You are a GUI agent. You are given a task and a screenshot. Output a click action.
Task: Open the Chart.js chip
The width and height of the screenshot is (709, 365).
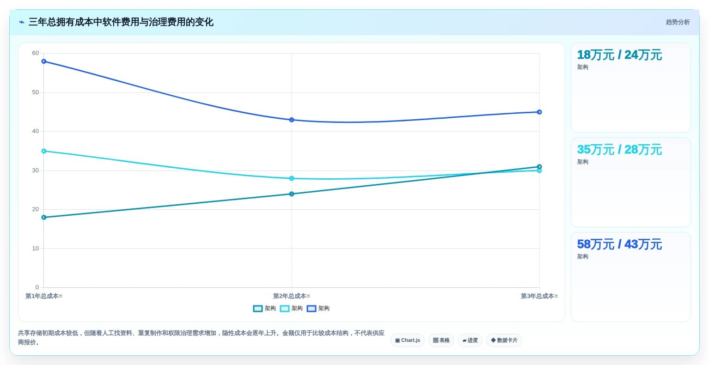coord(408,341)
